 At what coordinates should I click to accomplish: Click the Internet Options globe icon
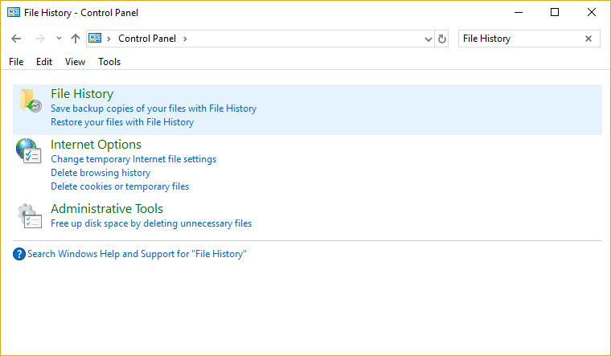pos(29,151)
